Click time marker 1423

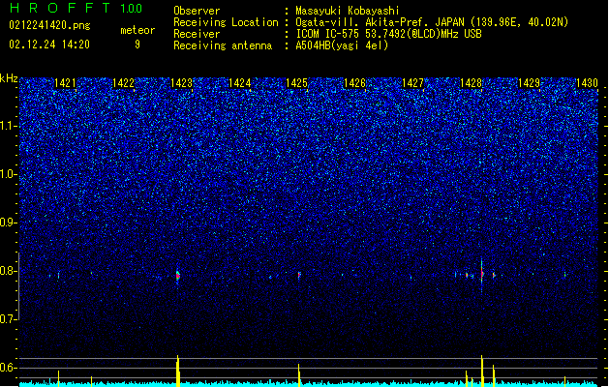pos(181,83)
